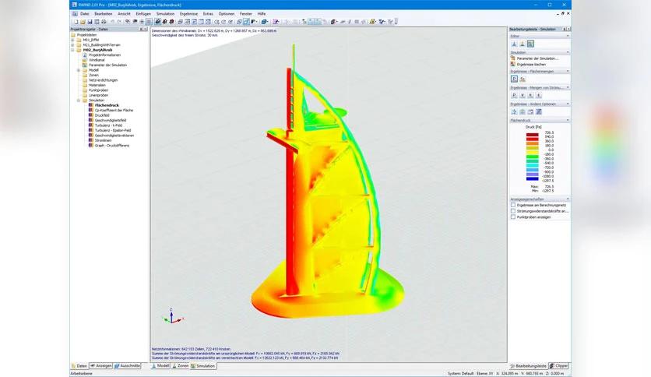Click the fourth flow quantity icon labeled ε
Viewport: 651px width, 377px height.
coord(539,96)
